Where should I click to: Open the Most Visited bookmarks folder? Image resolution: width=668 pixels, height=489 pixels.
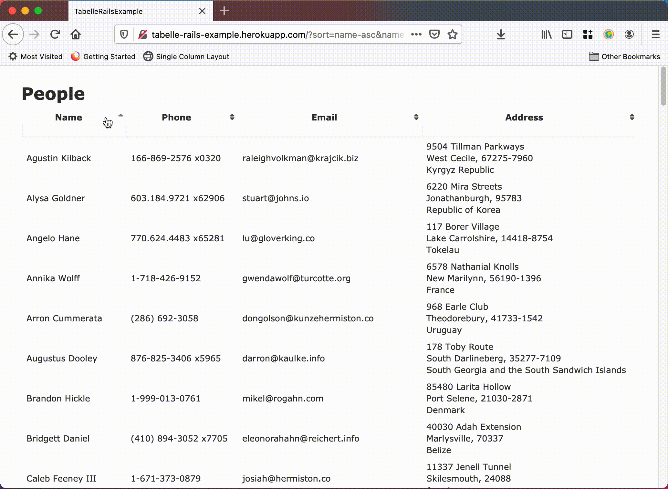click(x=36, y=57)
